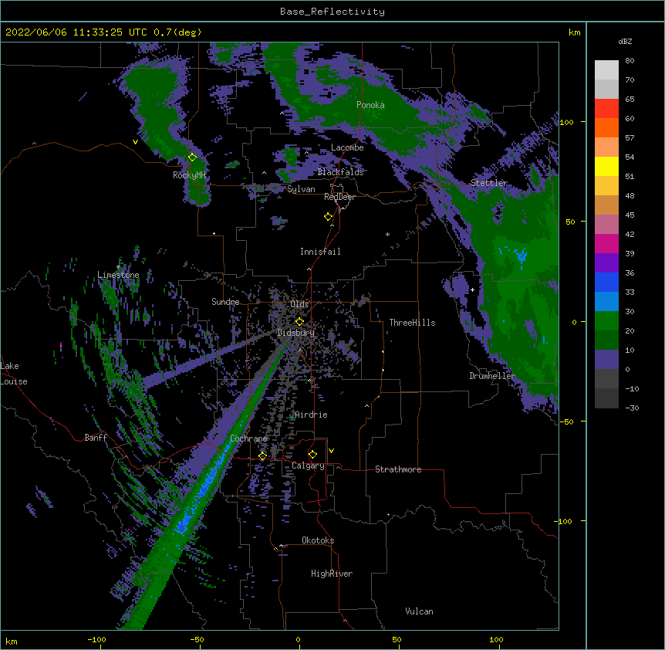
Task: Select the Calgary city label
Action: tap(308, 465)
